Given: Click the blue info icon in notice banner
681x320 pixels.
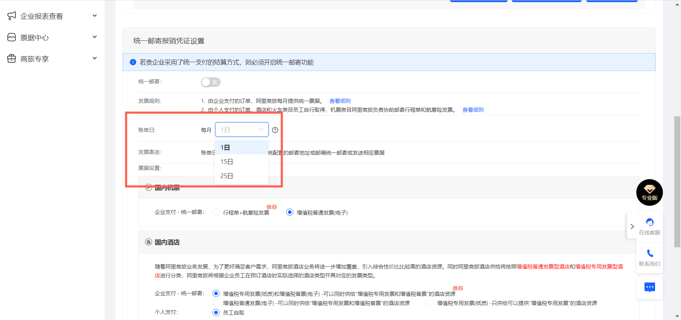Looking at the screenshot, I should (133, 62).
